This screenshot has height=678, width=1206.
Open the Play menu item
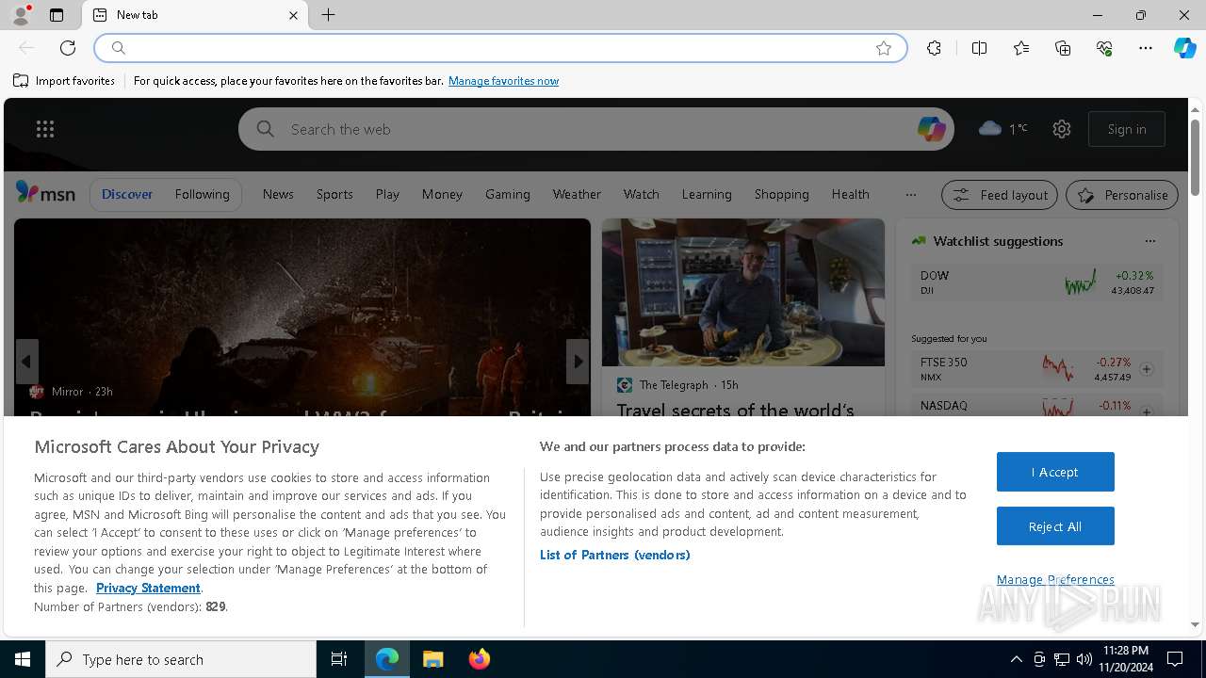(x=387, y=194)
